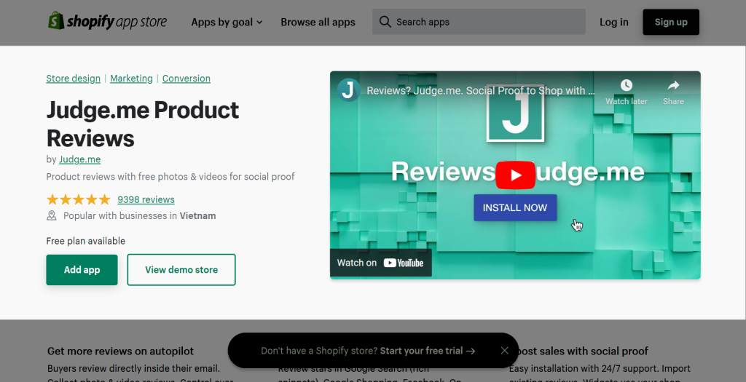746x382 pixels.
Task: Open Browse all apps
Action: click(x=318, y=23)
